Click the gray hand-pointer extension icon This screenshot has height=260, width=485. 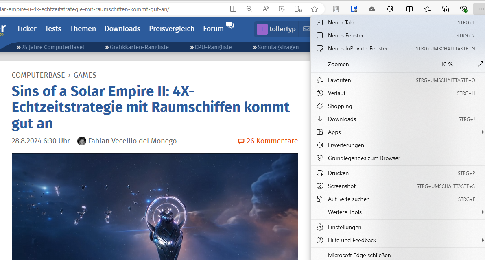336,9
